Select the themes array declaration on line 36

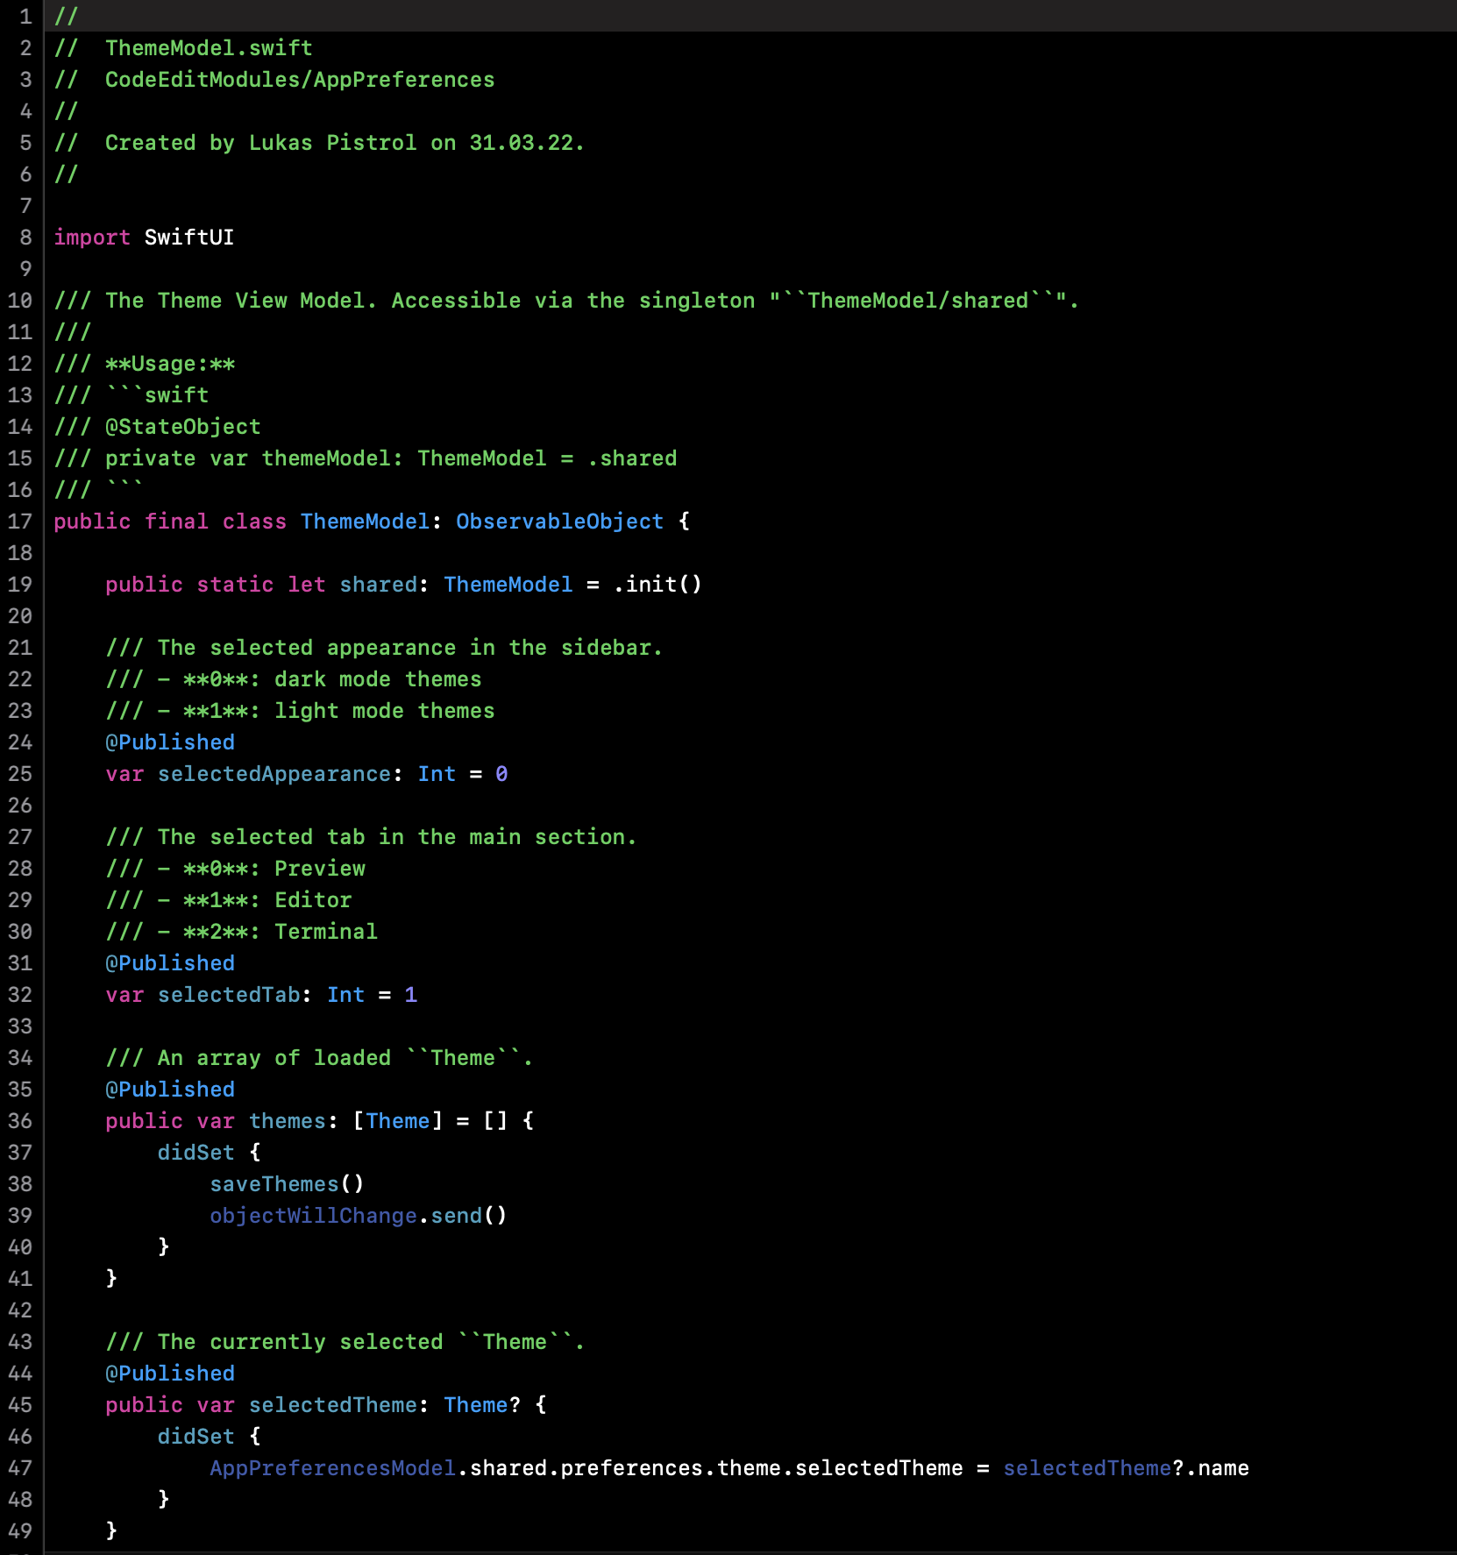tap(289, 1121)
